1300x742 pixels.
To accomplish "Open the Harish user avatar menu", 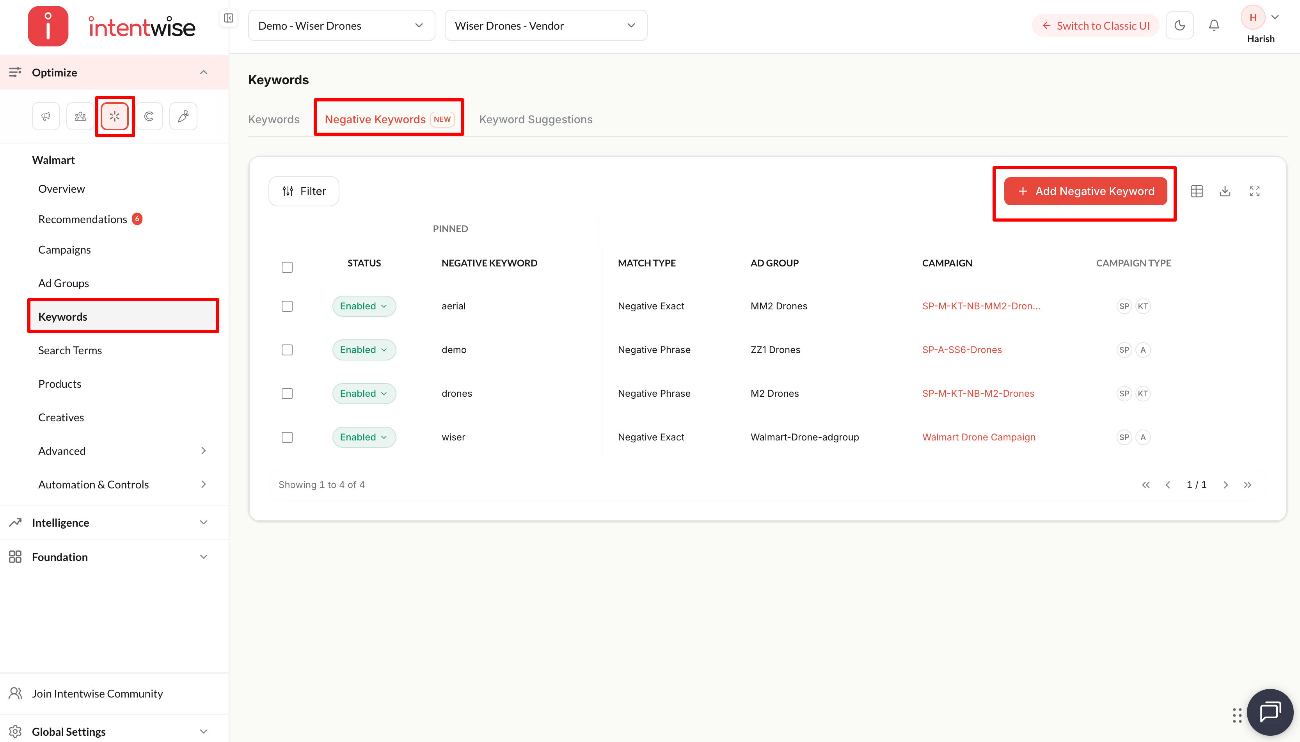I will [x=1260, y=25].
